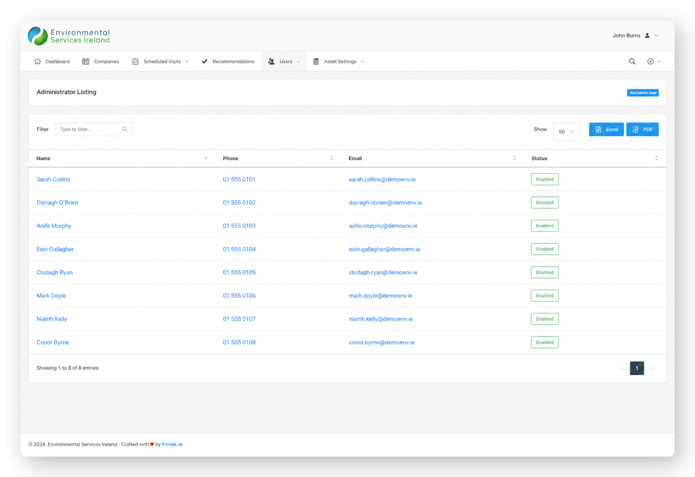The image size is (695, 477).
Task: Click the Scheduled Visits calendar icon
Action: click(x=135, y=61)
